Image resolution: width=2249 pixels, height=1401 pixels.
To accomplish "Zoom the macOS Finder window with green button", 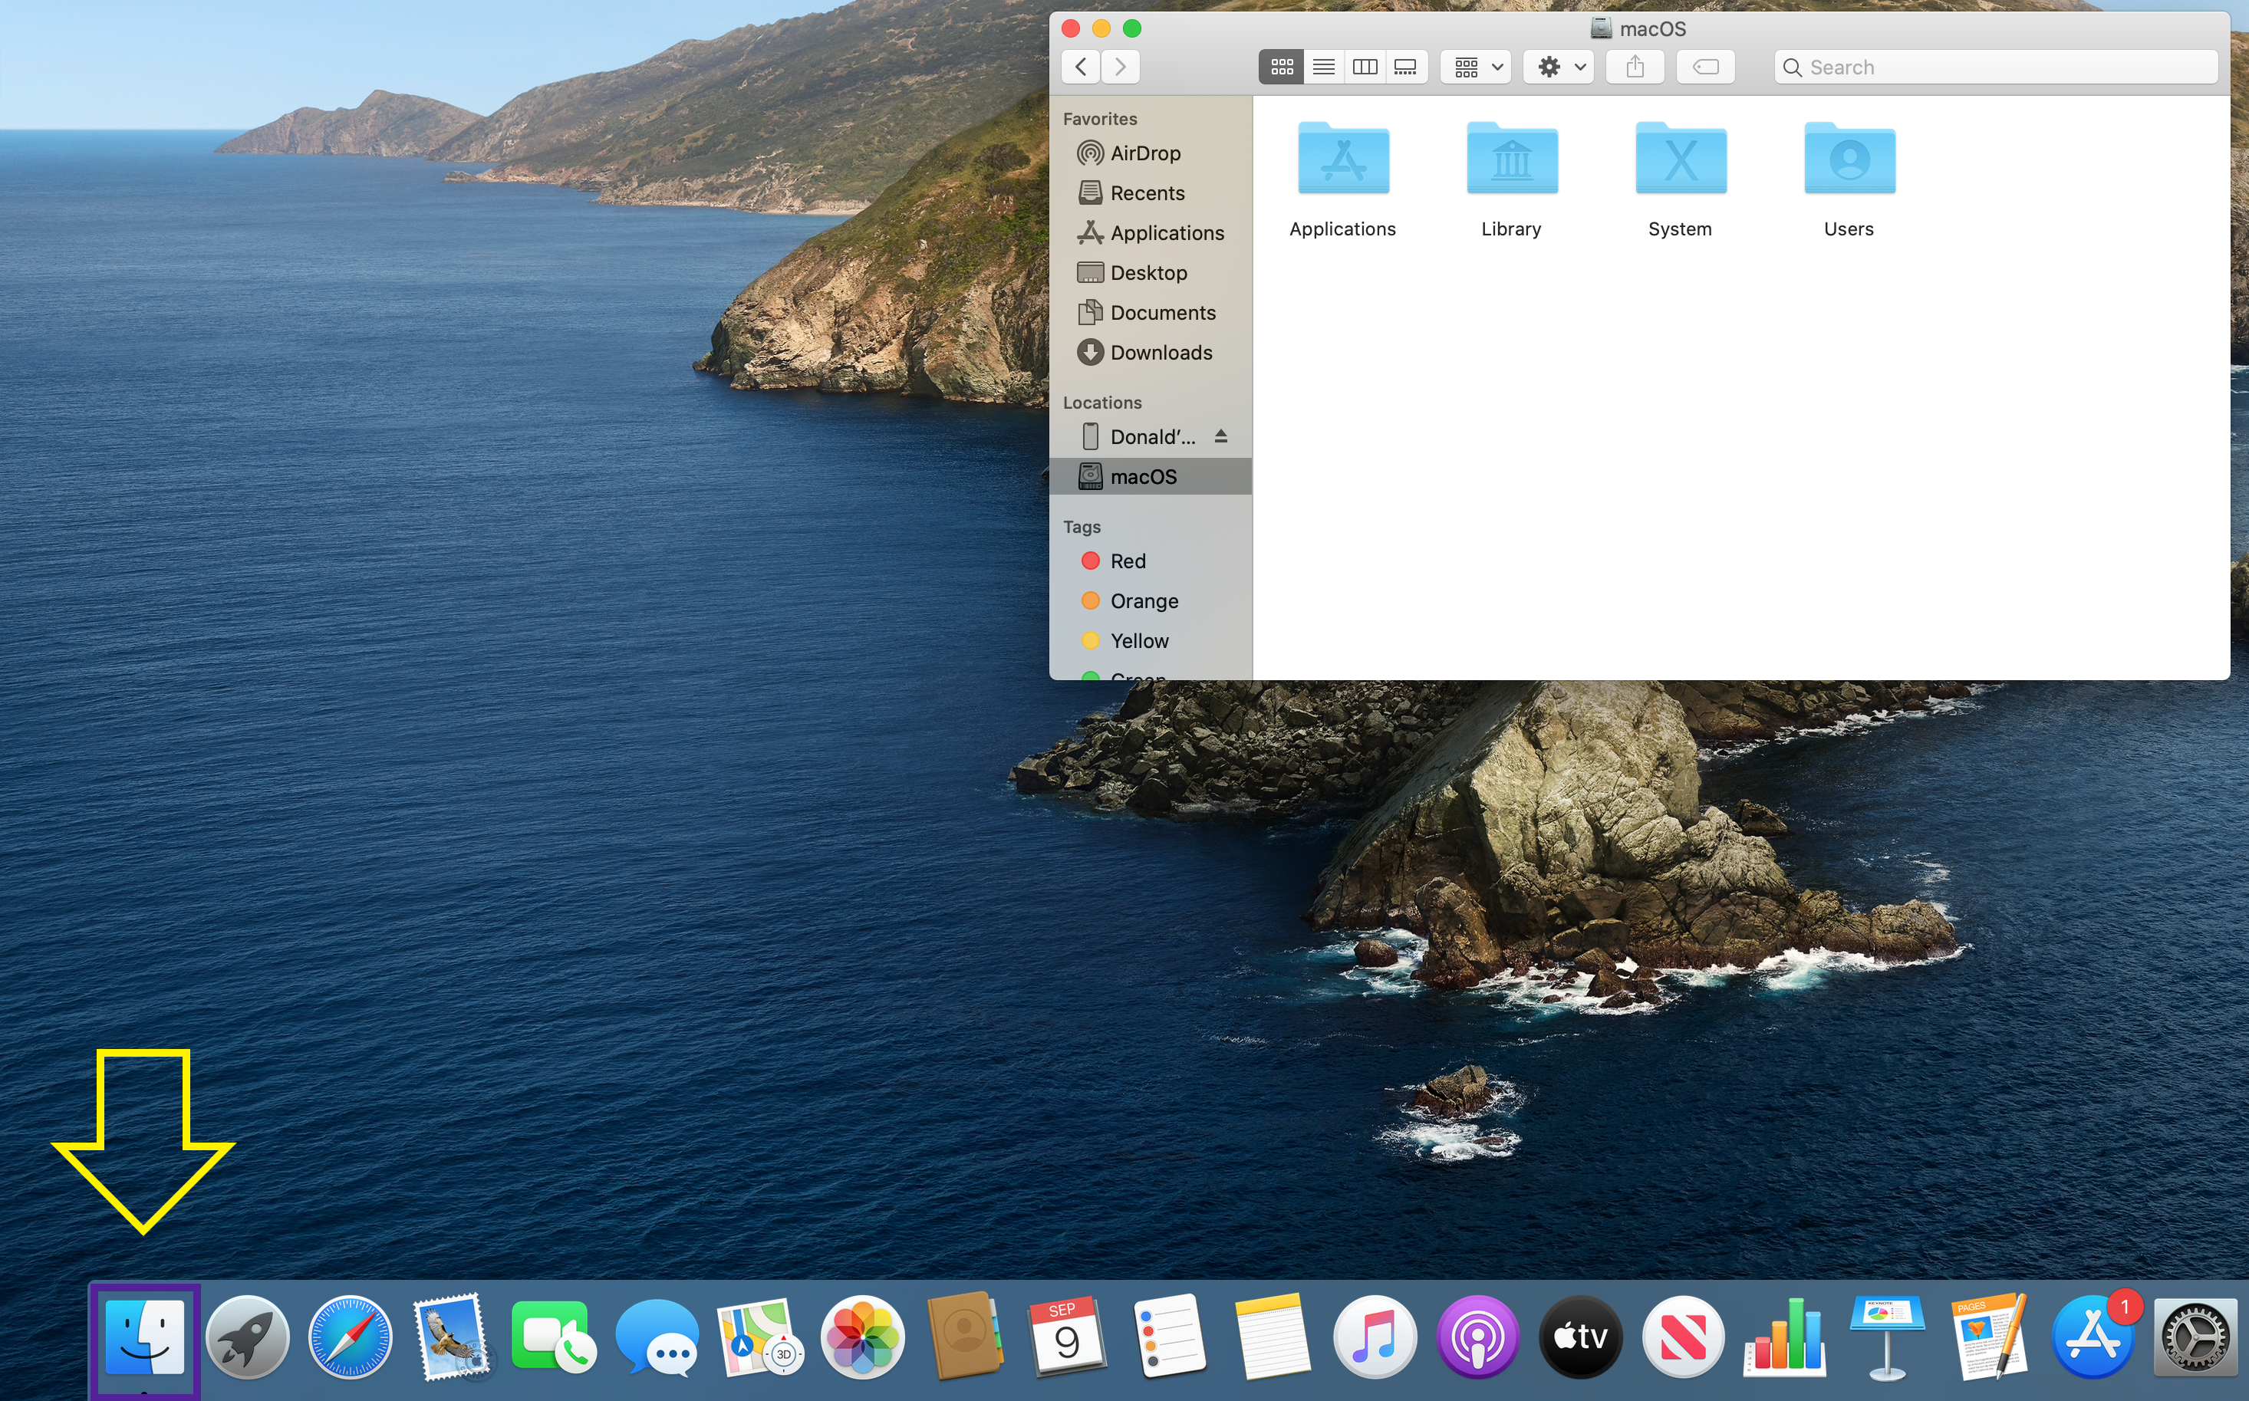I will 1131,28.
